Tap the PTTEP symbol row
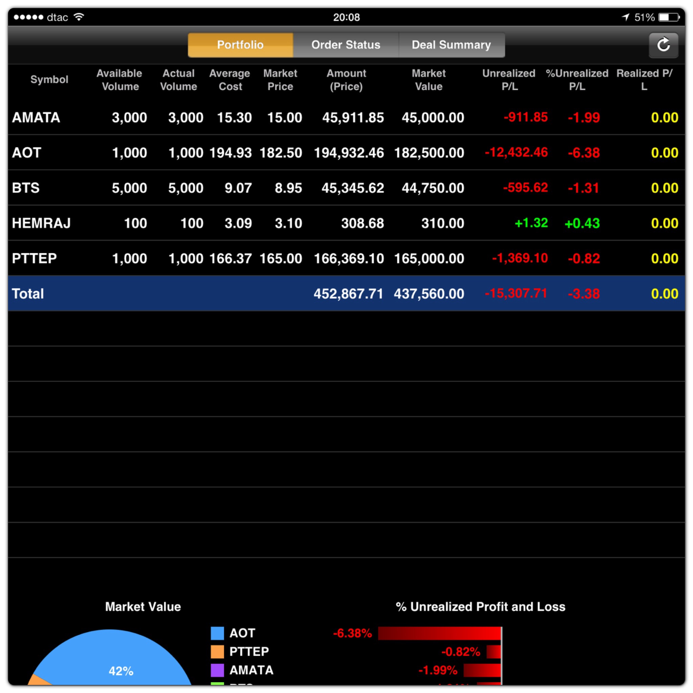This screenshot has height=693, width=693. click(35, 258)
